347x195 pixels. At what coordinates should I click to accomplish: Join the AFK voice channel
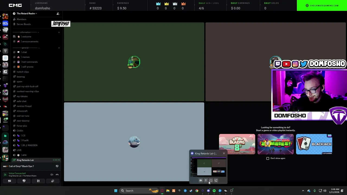click(24, 155)
